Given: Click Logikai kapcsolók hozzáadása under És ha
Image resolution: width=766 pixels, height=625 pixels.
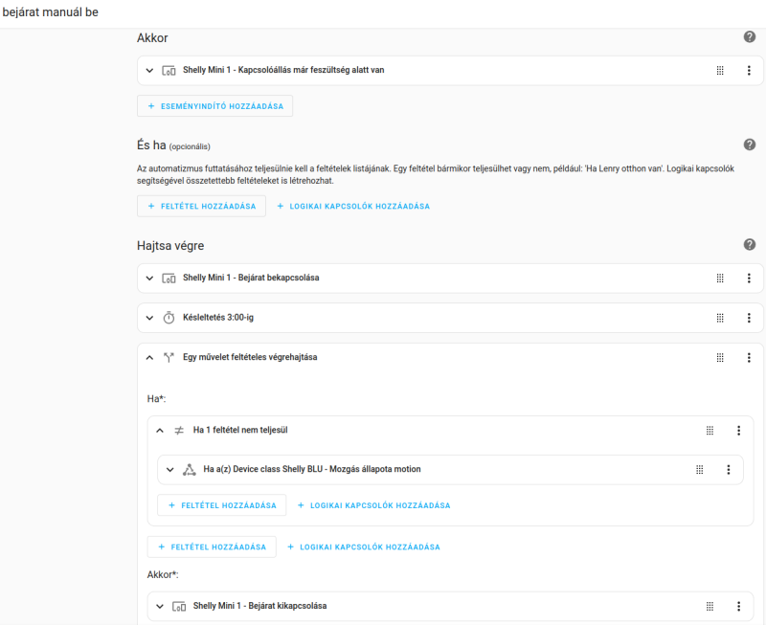Looking at the screenshot, I should click(353, 206).
